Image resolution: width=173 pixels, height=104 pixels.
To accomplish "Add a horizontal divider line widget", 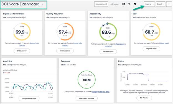I will [140, 4].
